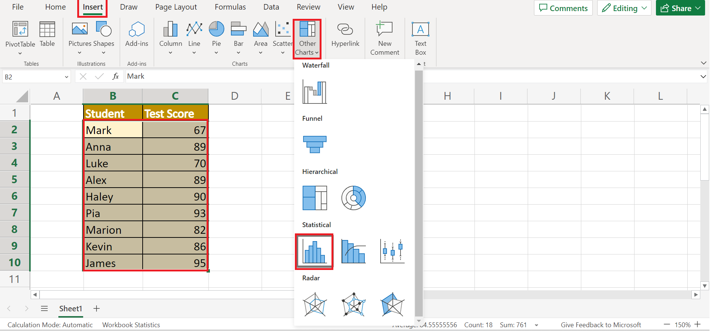This screenshot has width=711, height=332.
Task: Expand the Name Box dropdown arrow
Action: pos(67,77)
